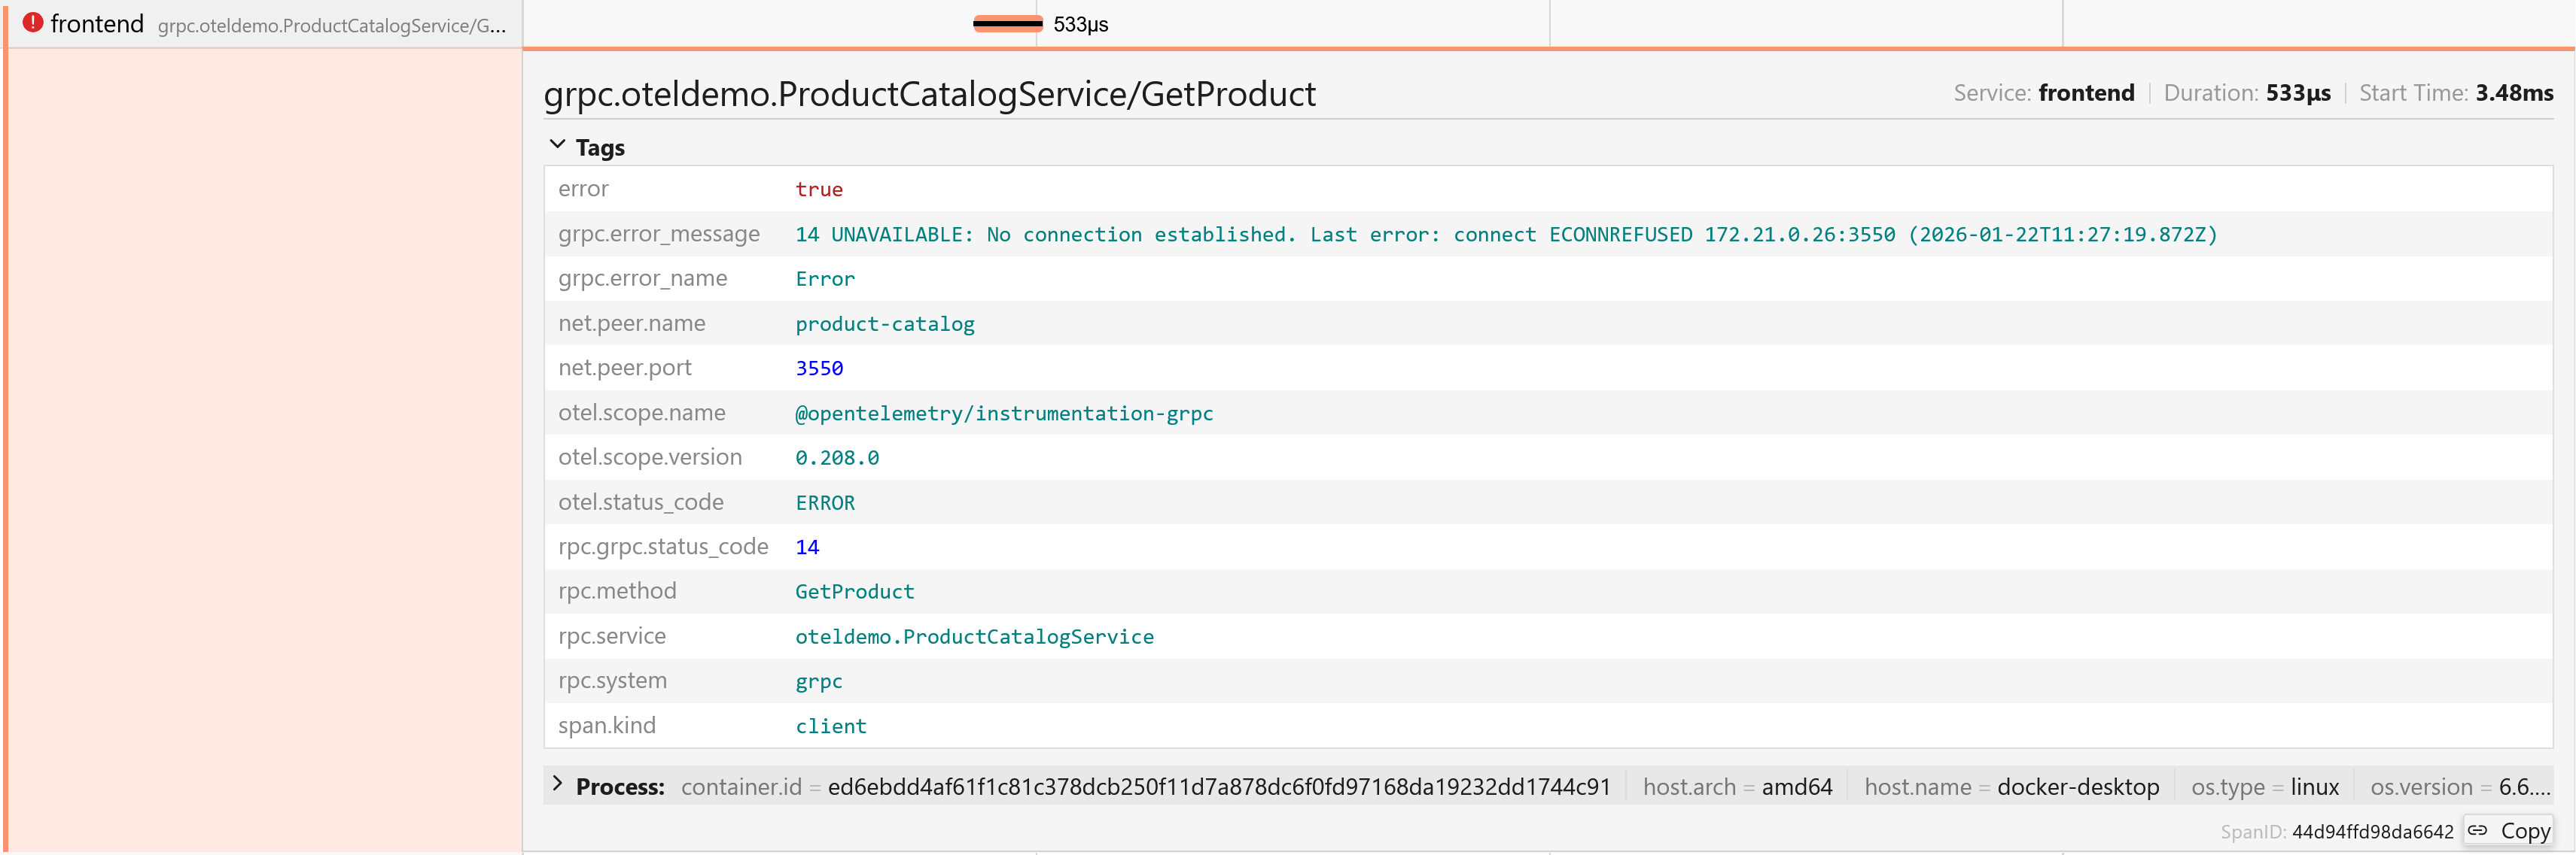Screen dimensions: 2576x855
Task: Click the red error icon beside frontend
Action: click(33, 23)
